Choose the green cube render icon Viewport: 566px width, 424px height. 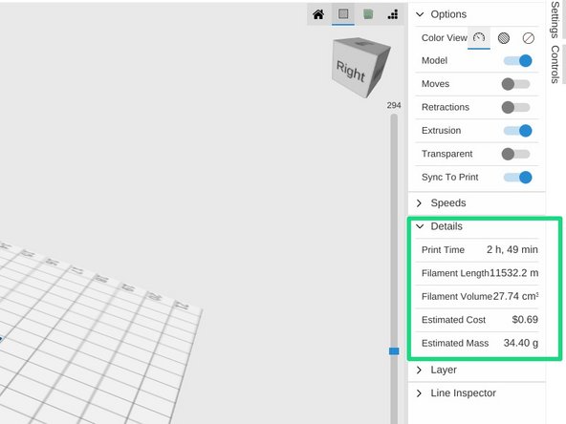[x=368, y=14]
